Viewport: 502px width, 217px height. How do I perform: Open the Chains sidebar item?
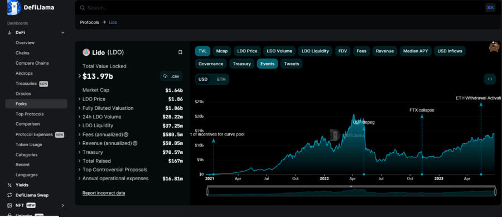tap(22, 53)
